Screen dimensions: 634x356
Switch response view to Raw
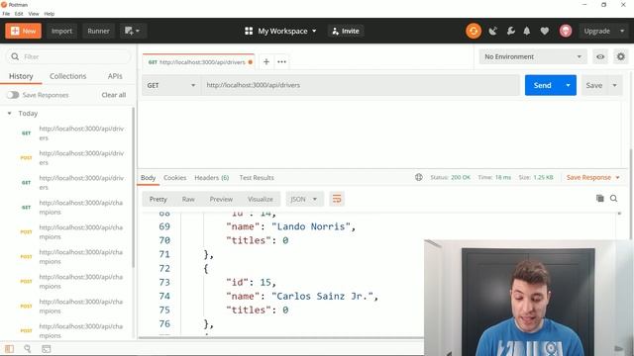[x=188, y=199]
